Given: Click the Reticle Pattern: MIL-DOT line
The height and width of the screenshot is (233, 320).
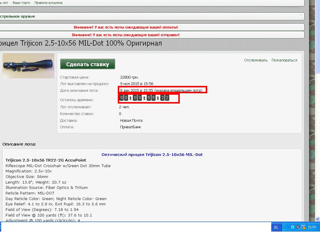Looking at the screenshot, I should [30, 193].
